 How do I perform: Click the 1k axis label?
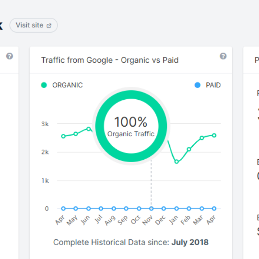pyautogui.click(x=45, y=181)
